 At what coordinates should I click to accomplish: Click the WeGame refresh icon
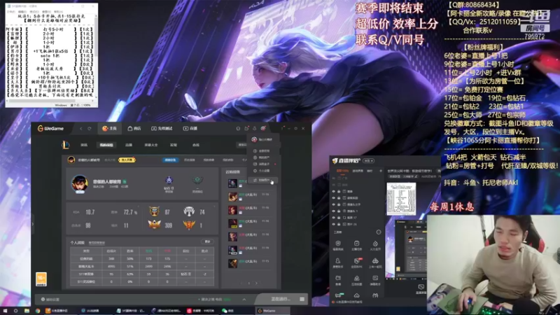(x=90, y=129)
